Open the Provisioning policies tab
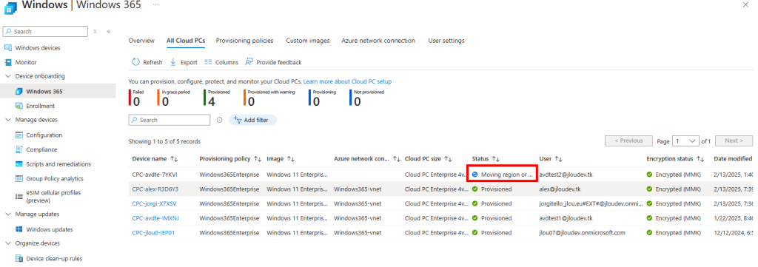The height and width of the screenshot is (267, 758). tap(244, 41)
